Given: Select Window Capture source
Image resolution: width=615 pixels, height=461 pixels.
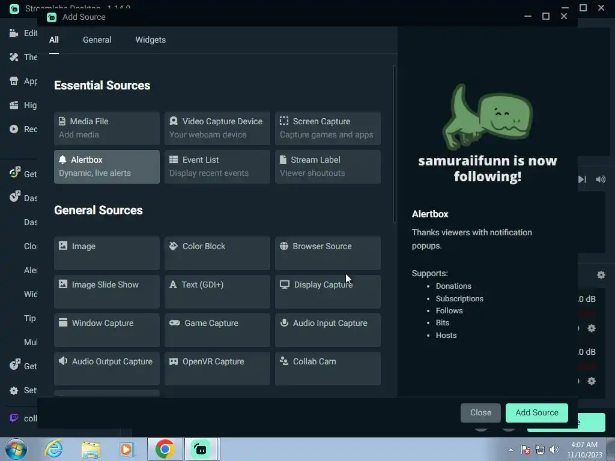Looking at the screenshot, I should (107, 330).
